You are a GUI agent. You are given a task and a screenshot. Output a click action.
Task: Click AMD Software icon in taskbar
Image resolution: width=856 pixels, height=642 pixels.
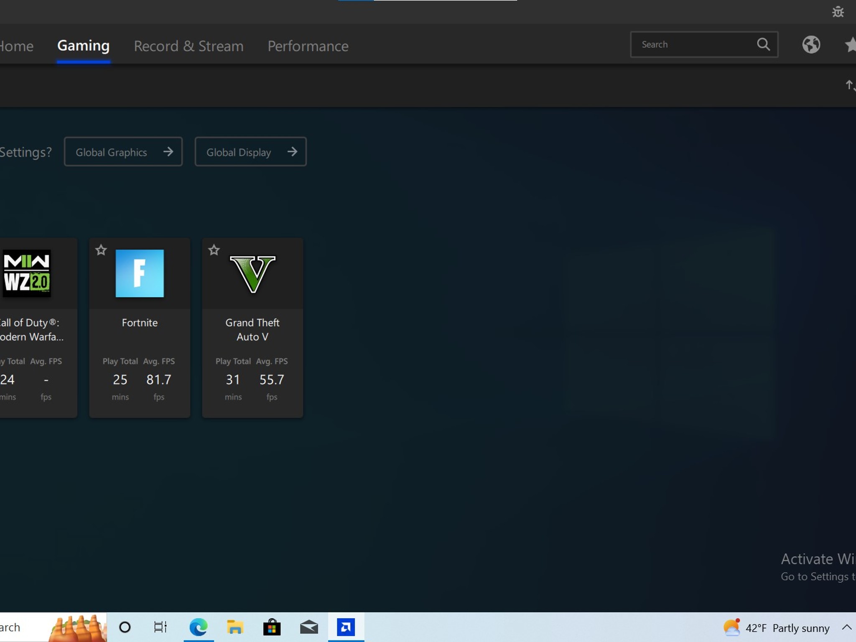(x=346, y=627)
